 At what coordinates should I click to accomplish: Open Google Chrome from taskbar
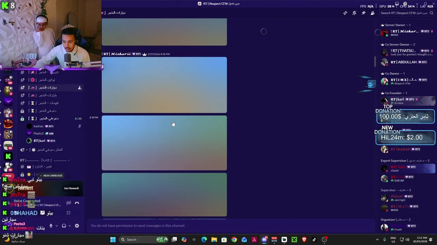(234, 240)
